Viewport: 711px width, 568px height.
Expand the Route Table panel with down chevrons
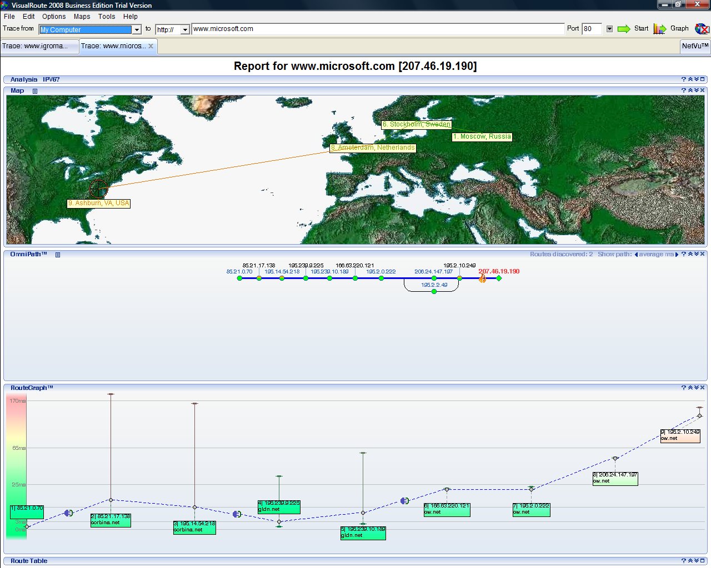tap(696, 561)
